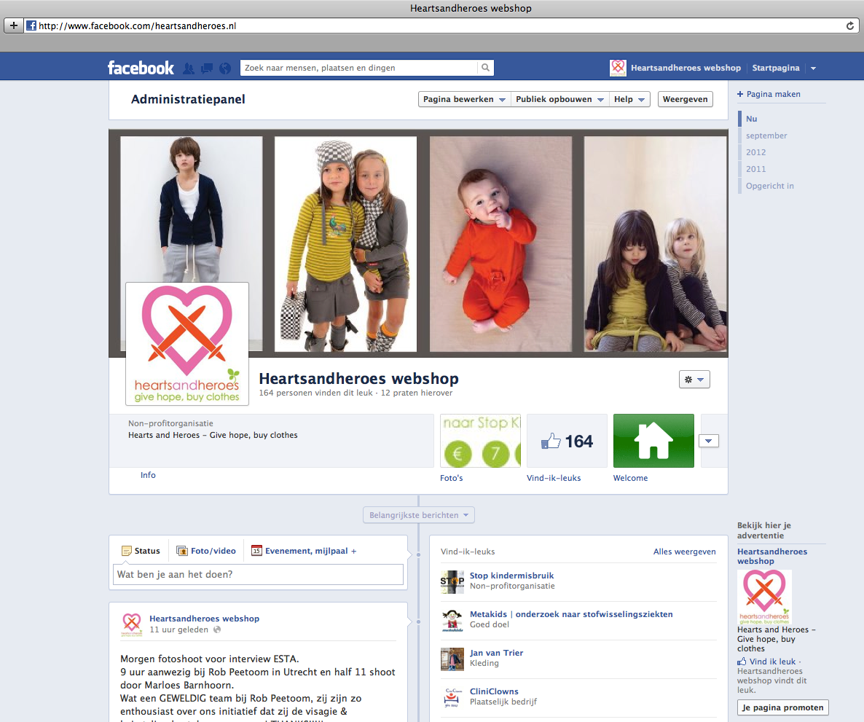This screenshot has width=864, height=722.
Task: Open the green Welcome house tile
Action: (x=653, y=441)
